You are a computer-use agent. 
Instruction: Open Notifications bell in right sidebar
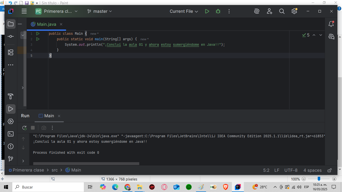(331, 24)
